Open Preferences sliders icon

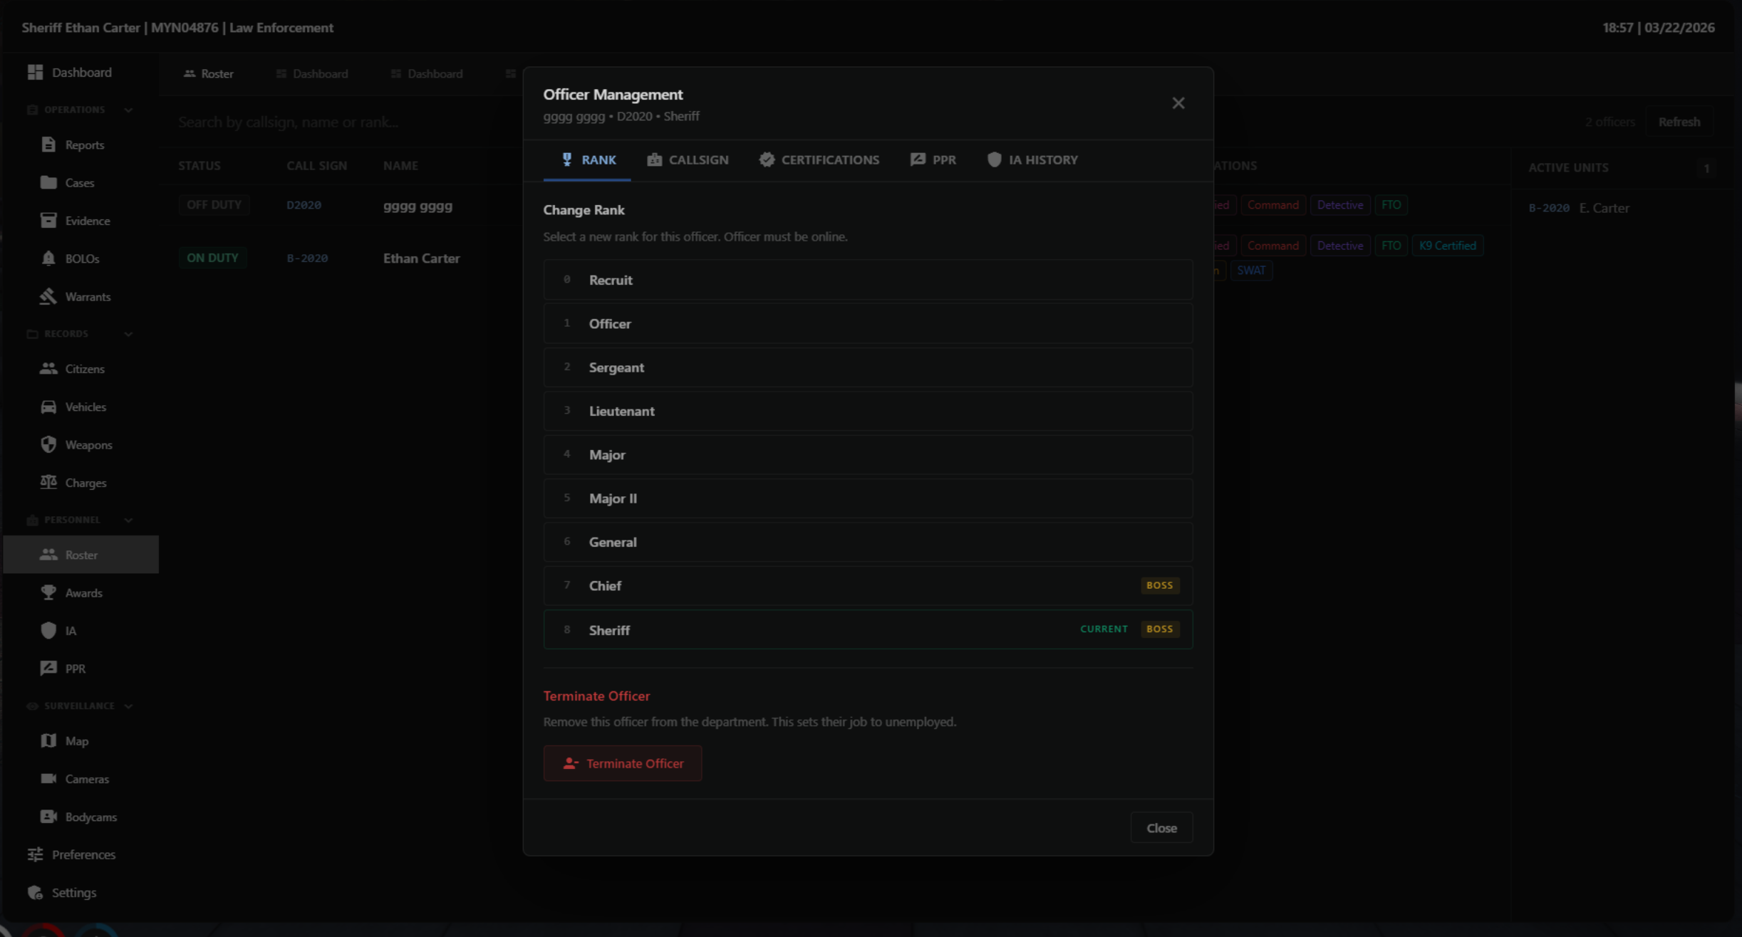point(35,854)
